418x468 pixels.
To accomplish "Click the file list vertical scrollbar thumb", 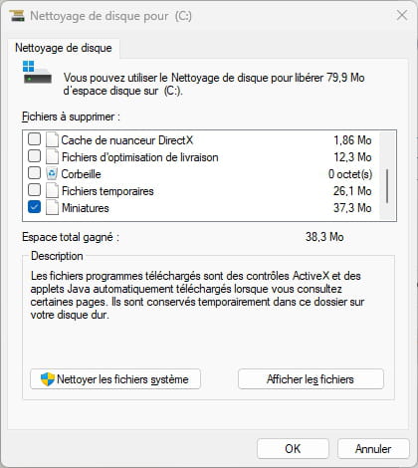I will click(387, 186).
